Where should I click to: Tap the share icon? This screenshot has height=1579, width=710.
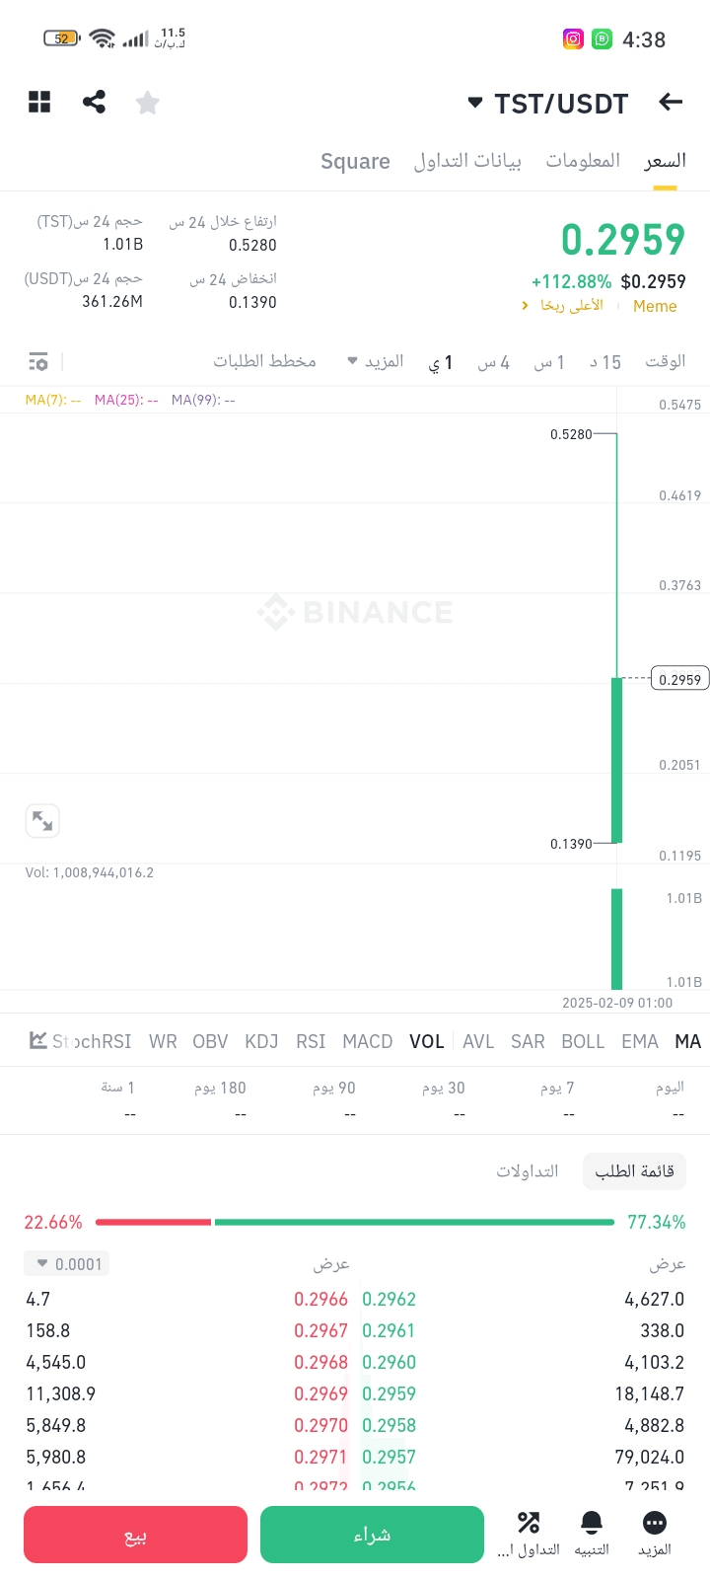click(94, 102)
